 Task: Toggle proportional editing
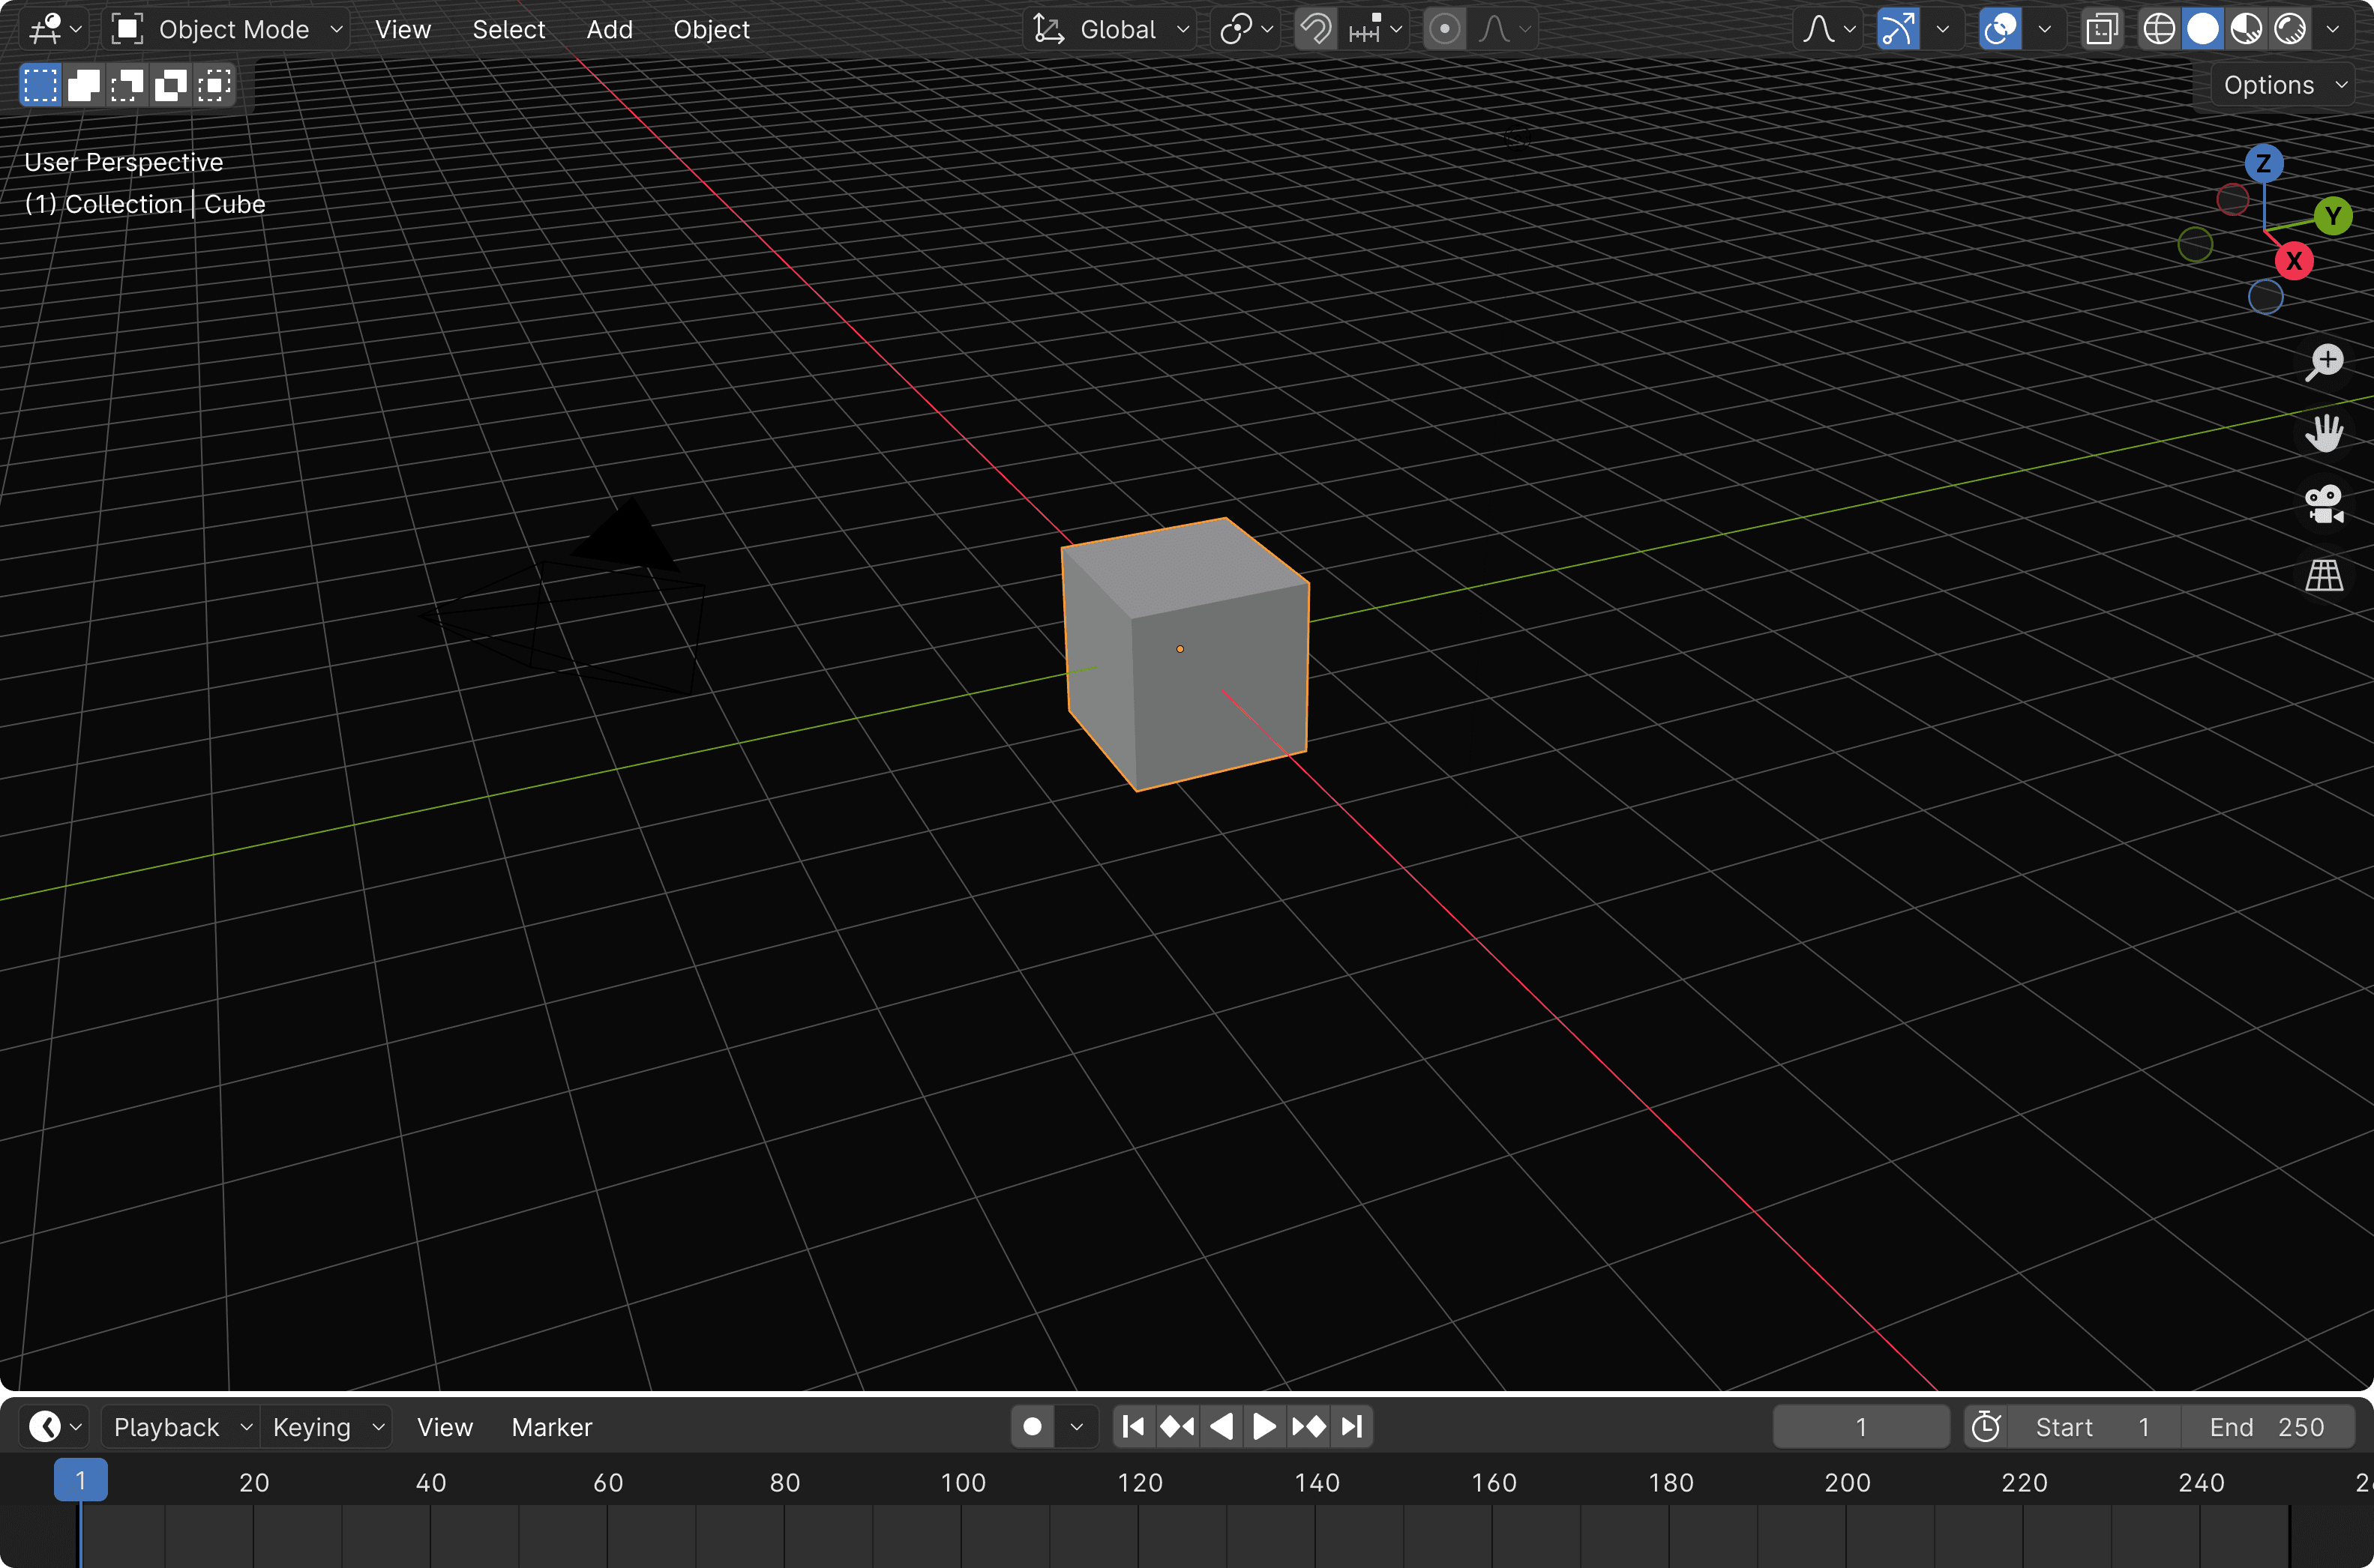pos(1443,29)
